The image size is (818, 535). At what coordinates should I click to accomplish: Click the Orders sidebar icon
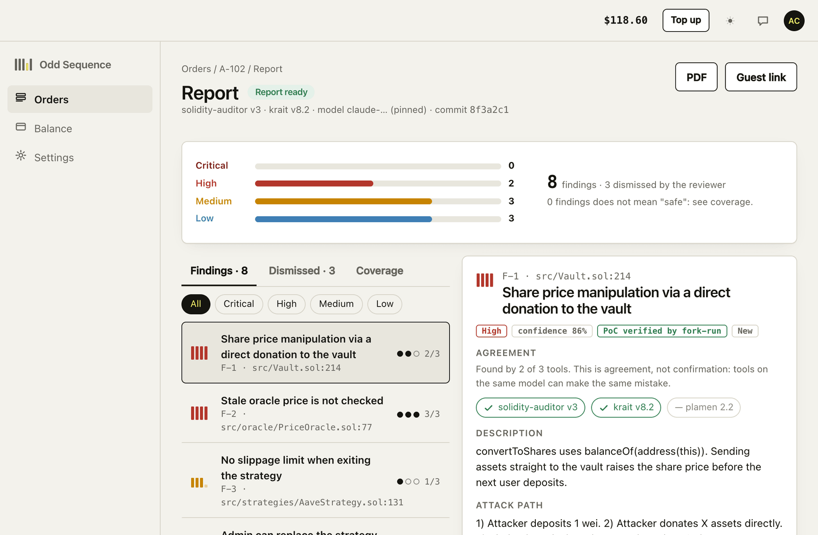tap(21, 98)
